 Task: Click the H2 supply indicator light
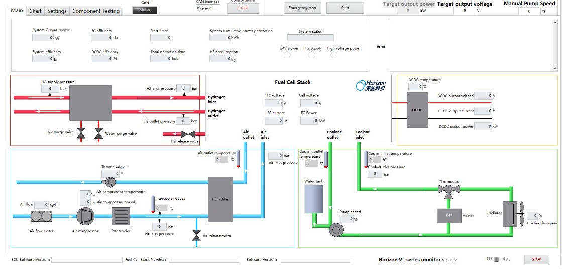click(x=311, y=55)
